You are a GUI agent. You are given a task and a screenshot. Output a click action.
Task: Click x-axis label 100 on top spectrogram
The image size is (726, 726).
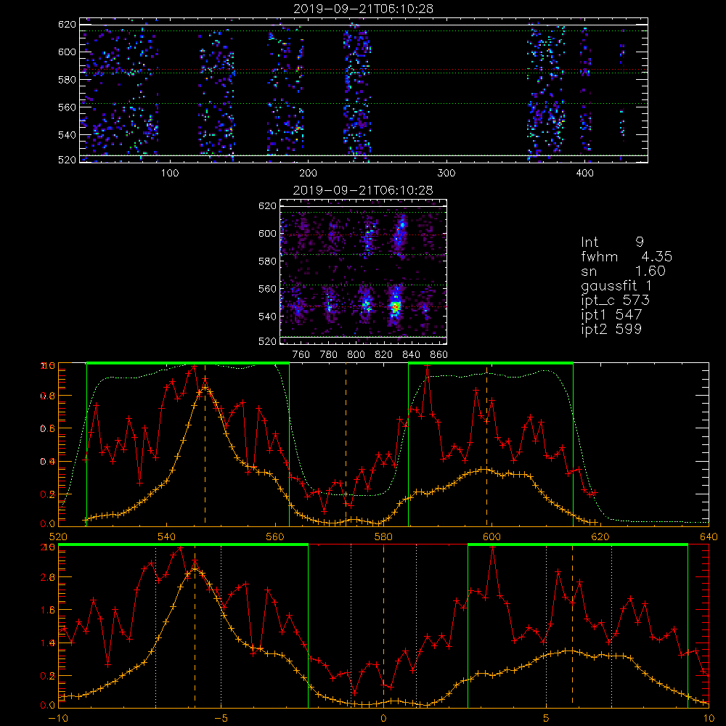pyautogui.click(x=169, y=174)
